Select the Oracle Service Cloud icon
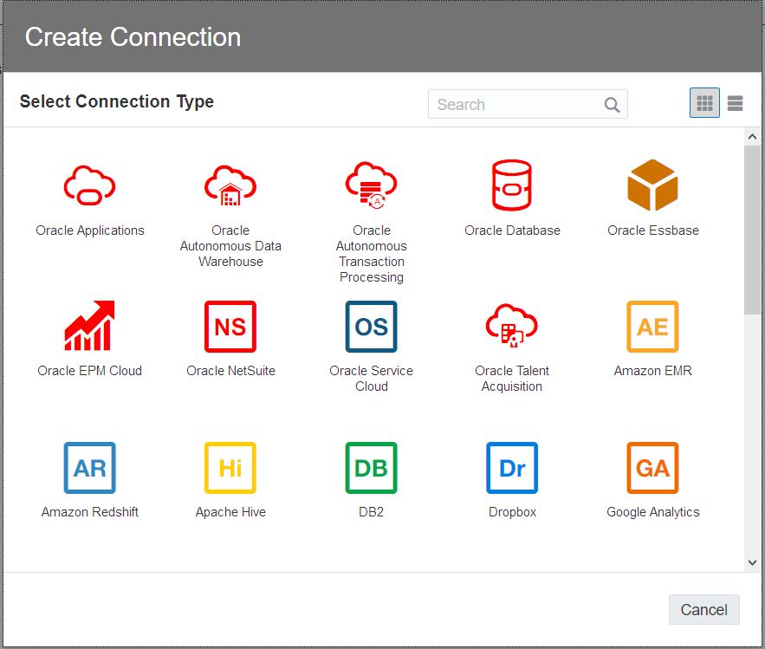The height and width of the screenshot is (649, 765). (x=371, y=326)
